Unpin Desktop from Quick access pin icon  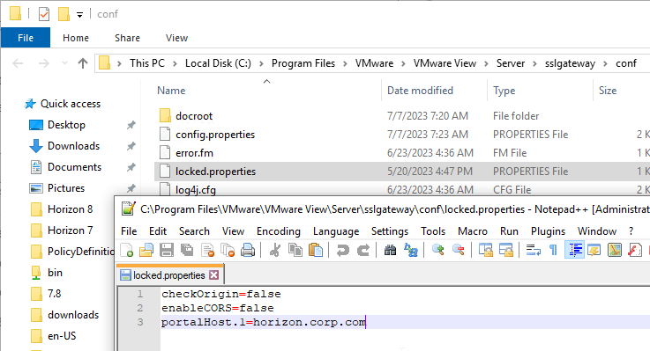click(x=131, y=125)
